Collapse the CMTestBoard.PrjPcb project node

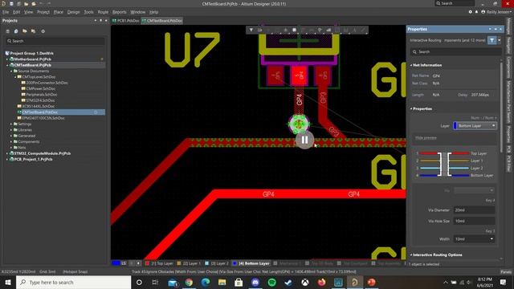click(7, 65)
